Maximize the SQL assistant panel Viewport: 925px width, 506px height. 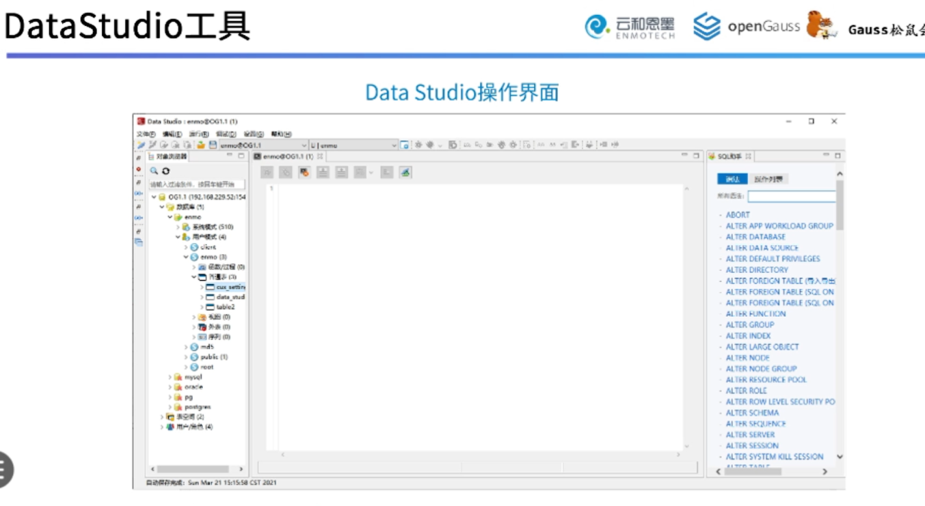[x=837, y=156]
